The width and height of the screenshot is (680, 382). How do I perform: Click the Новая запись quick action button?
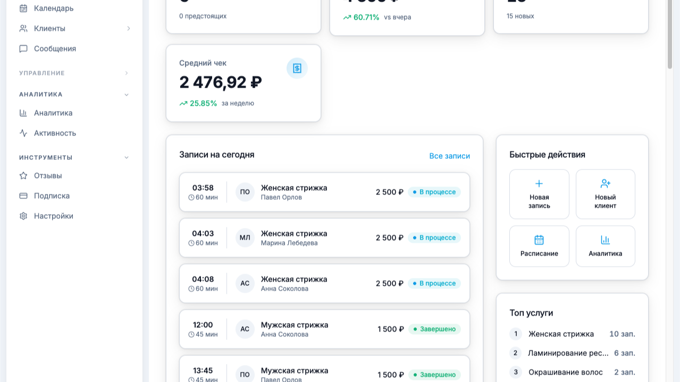point(539,194)
